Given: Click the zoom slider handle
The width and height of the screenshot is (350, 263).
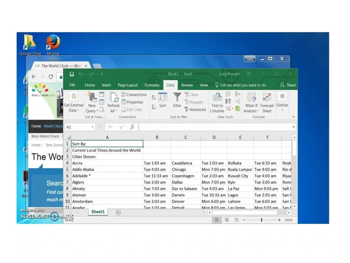Looking at the screenshot, I should (261, 220).
